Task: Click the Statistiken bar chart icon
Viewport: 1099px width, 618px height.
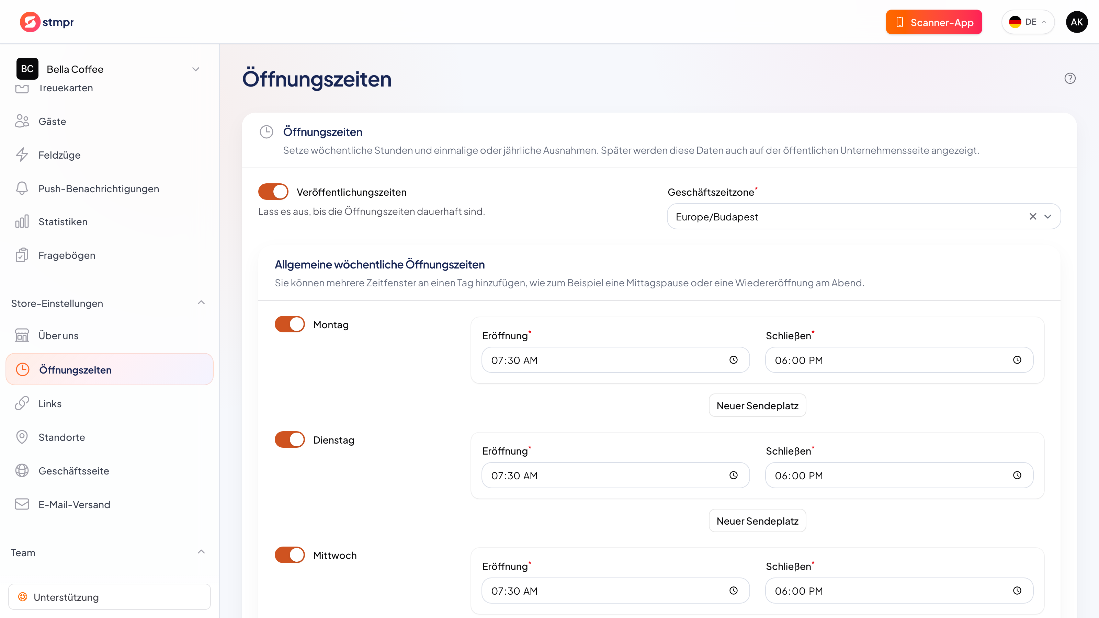Action: [x=22, y=222]
